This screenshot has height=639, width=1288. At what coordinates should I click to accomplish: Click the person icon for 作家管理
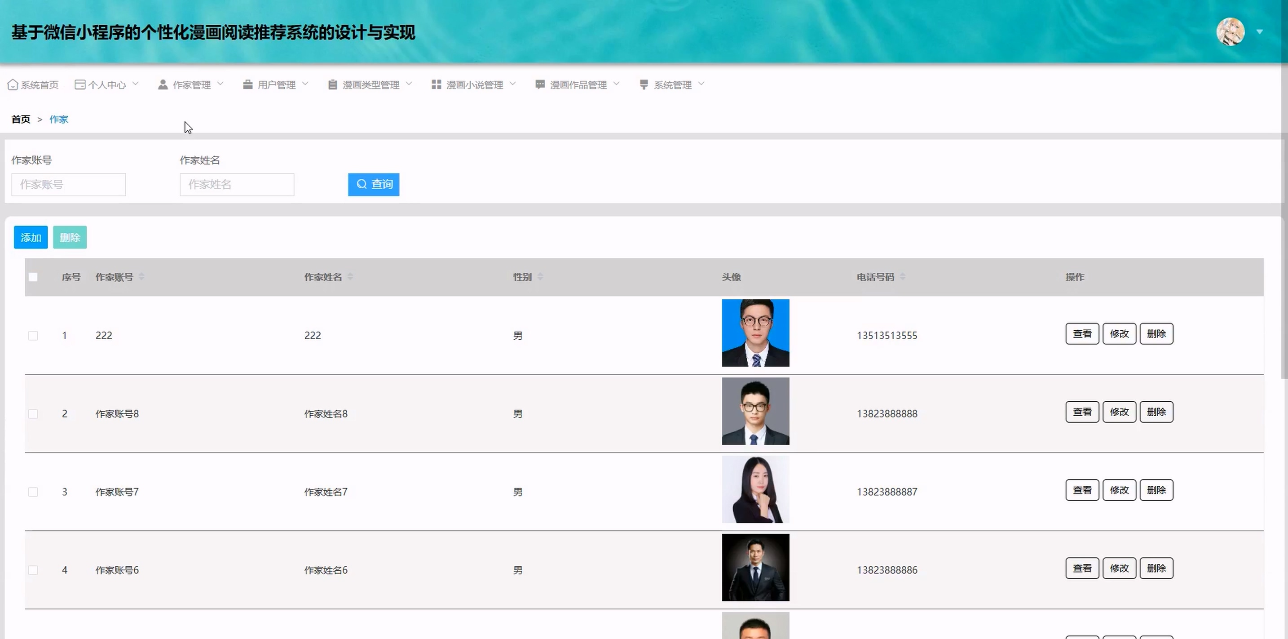pyautogui.click(x=163, y=84)
